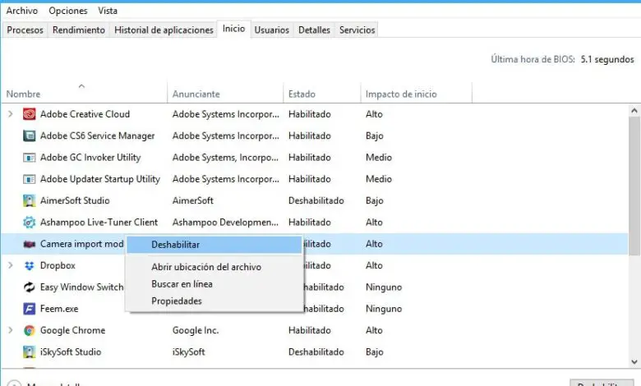The width and height of the screenshot is (641, 386).
Task: Expand the Google Chrome startup entry
Action: [x=10, y=330]
